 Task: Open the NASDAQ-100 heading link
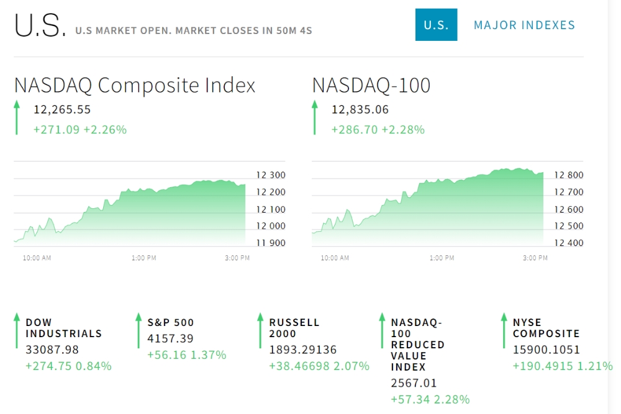tap(371, 85)
